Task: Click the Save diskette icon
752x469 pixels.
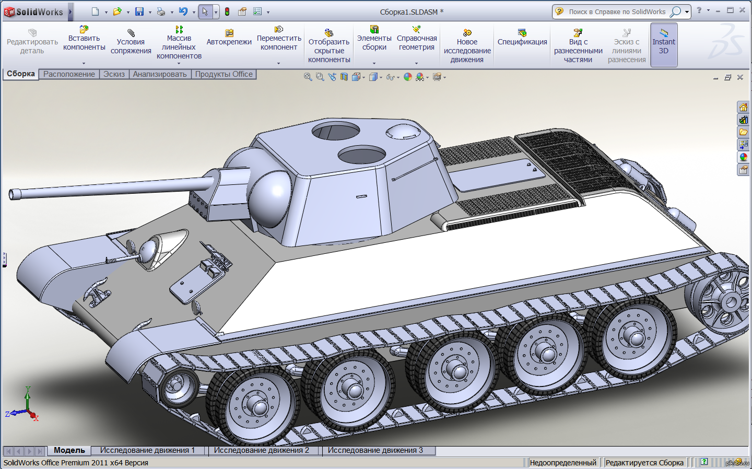Action: click(x=139, y=11)
